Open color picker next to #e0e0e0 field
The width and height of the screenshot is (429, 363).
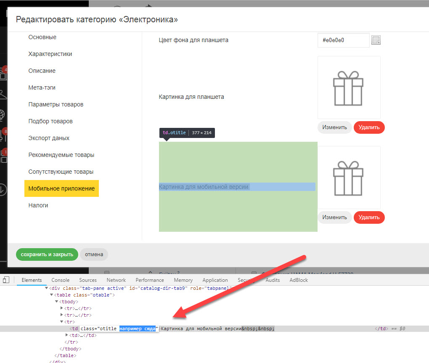click(x=376, y=40)
